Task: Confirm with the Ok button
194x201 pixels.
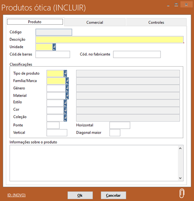Action: coord(80,195)
